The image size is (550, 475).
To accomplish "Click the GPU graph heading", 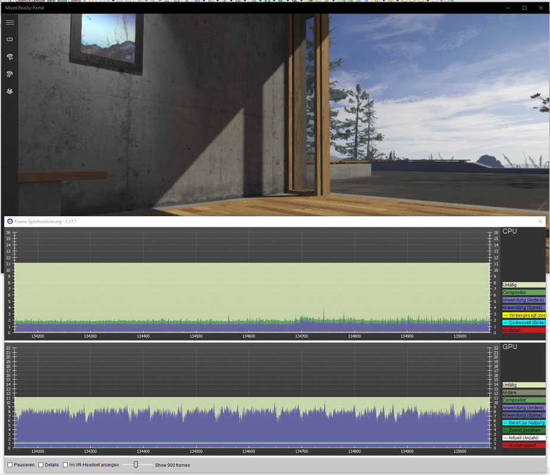I will click(x=509, y=347).
